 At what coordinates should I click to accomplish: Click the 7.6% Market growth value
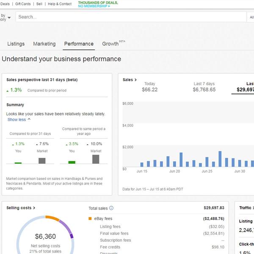(44, 144)
